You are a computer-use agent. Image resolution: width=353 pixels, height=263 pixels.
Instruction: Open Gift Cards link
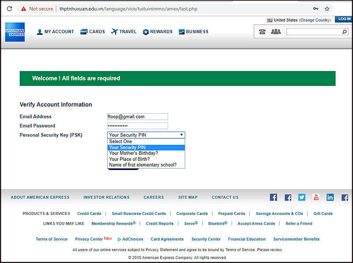click(x=323, y=214)
